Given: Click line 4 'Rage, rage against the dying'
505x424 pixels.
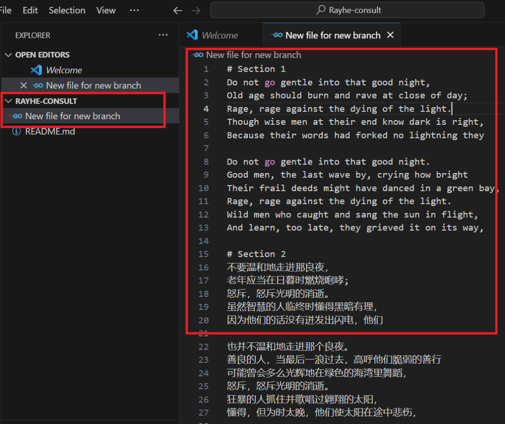Looking at the screenshot, I should 339,109.
